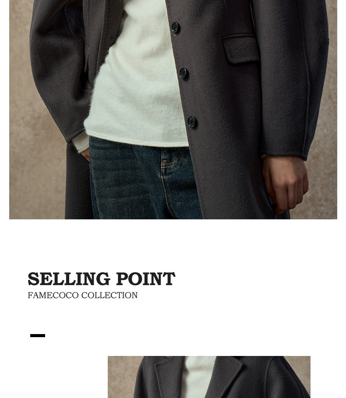Click the top button on the coat
Image resolution: width=346 pixels, height=398 pixels.
tap(176, 28)
